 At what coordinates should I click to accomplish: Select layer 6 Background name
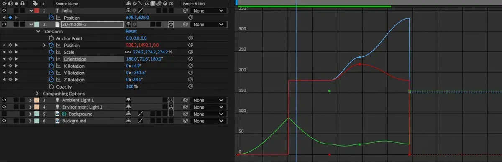(74, 121)
